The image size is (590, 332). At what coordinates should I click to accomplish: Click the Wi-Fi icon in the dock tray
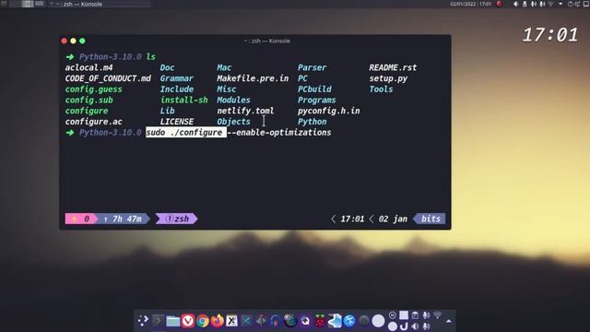(437, 314)
